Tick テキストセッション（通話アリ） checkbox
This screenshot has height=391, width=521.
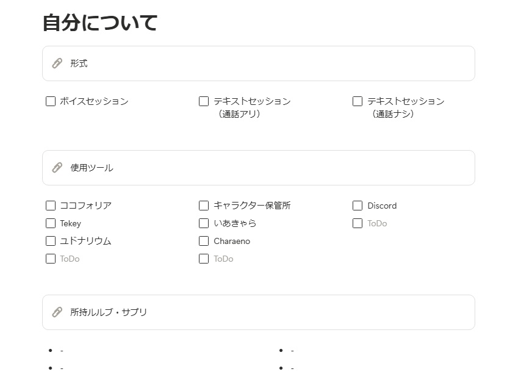[x=204, y=101]
